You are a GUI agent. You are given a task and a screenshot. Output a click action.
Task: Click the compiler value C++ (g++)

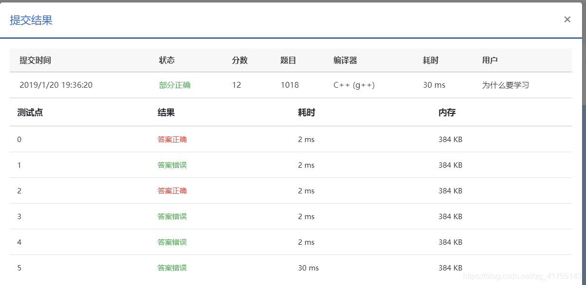point(354,85)
